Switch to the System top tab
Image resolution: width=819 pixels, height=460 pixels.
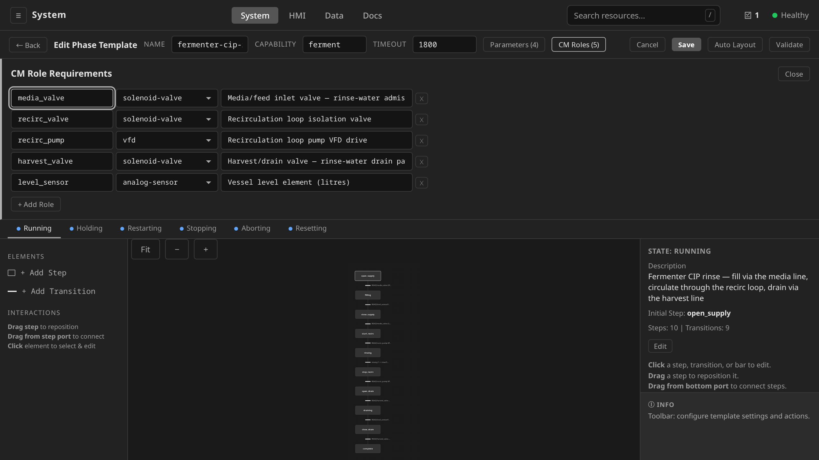(x=255, y=15)
